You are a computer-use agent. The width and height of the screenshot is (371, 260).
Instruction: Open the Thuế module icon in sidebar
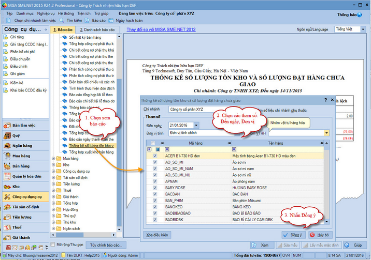7,227
